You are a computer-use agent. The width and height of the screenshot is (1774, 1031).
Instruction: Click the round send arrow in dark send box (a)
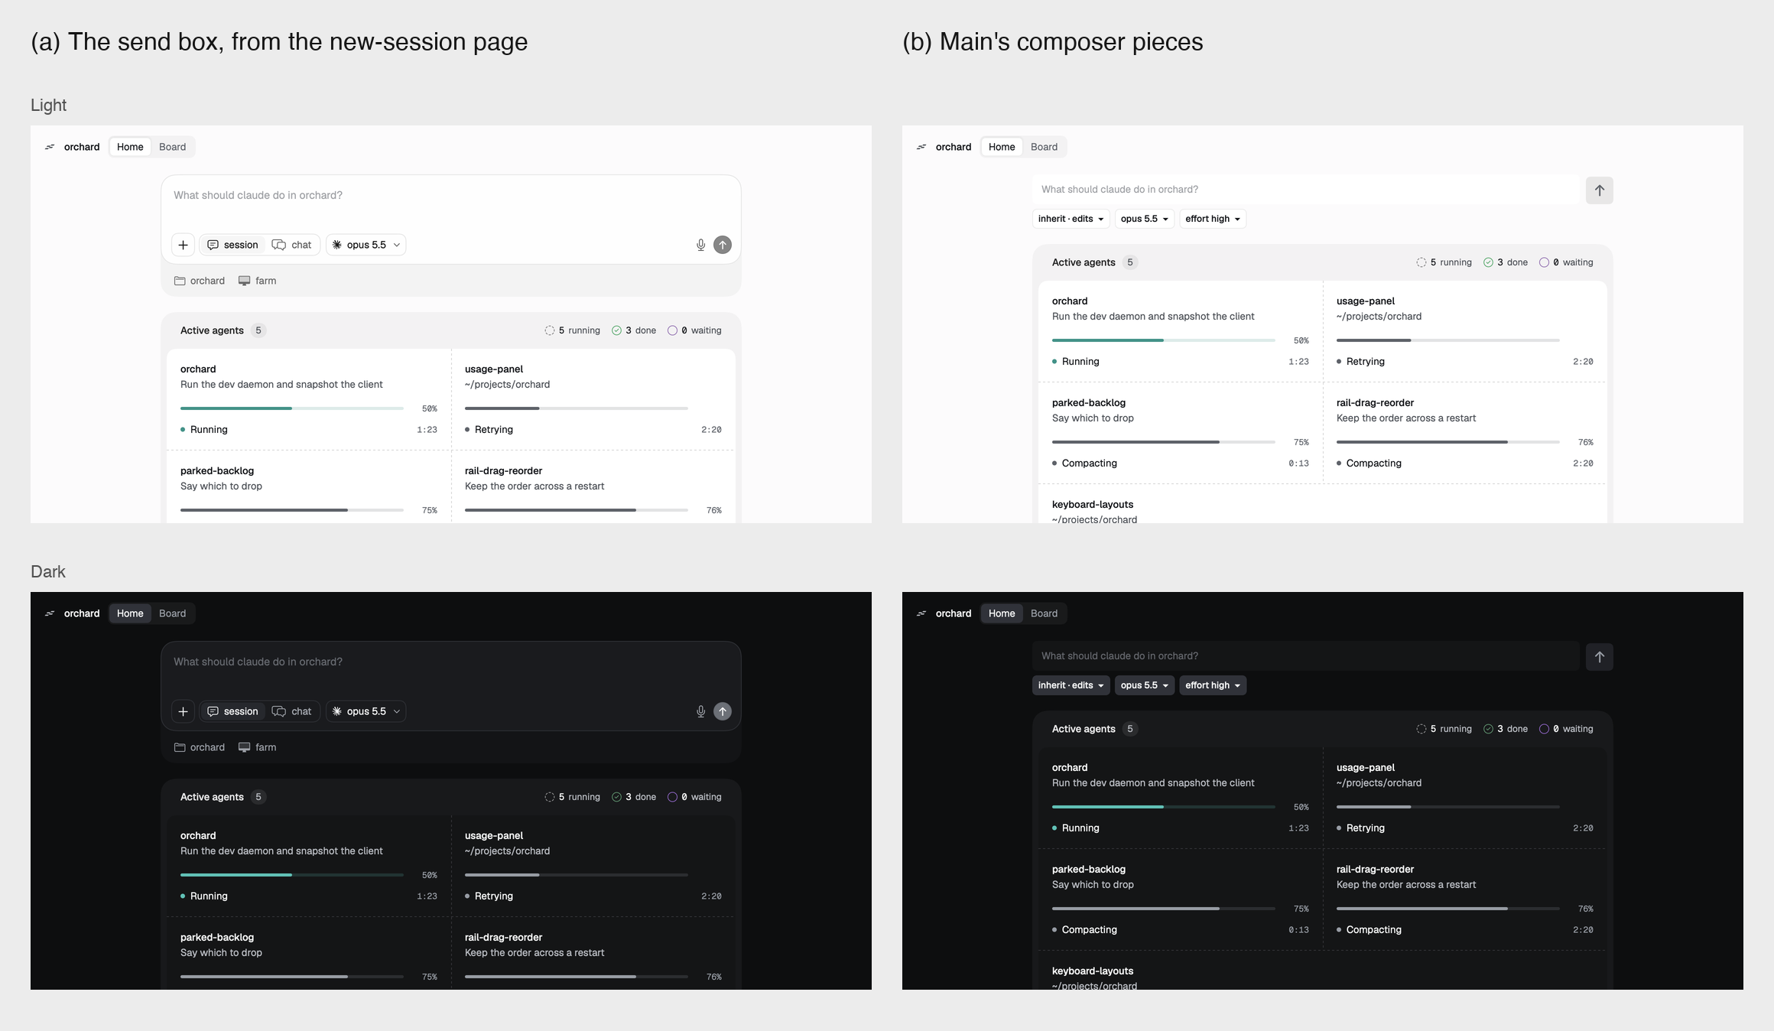click(x=723, y=711)
